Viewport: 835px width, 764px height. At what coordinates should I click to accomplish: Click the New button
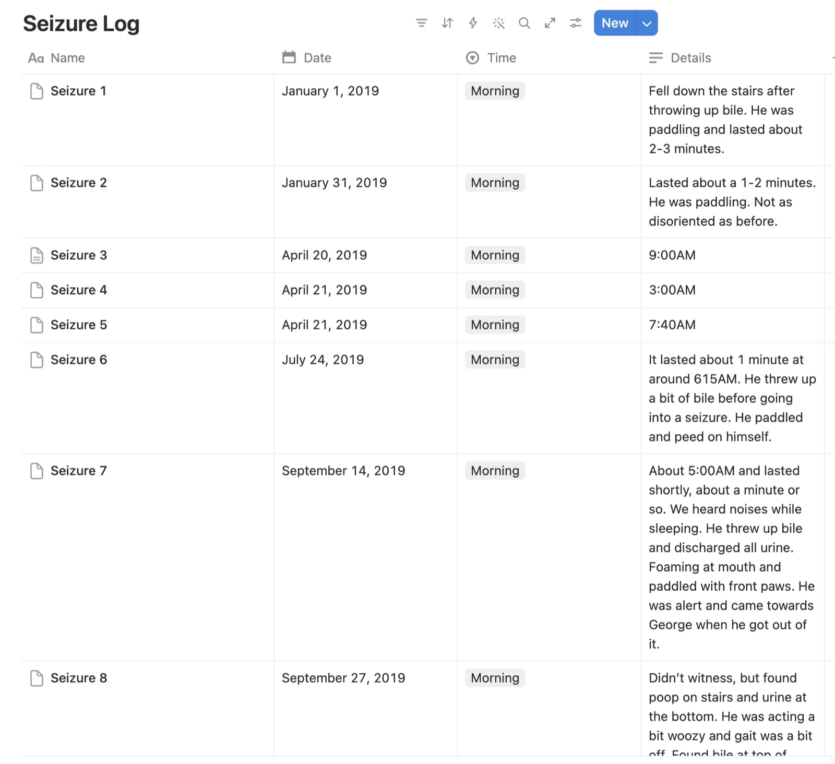[615, 23]
